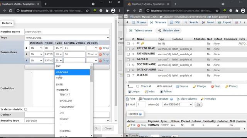Image resolution: width=247 pixels, height=138 pixels.
Task: Choose TINYINT in type list
Action: 72,95
